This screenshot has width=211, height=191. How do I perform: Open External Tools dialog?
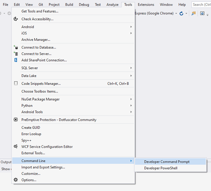pyautogui.click(x=73, y=153)
